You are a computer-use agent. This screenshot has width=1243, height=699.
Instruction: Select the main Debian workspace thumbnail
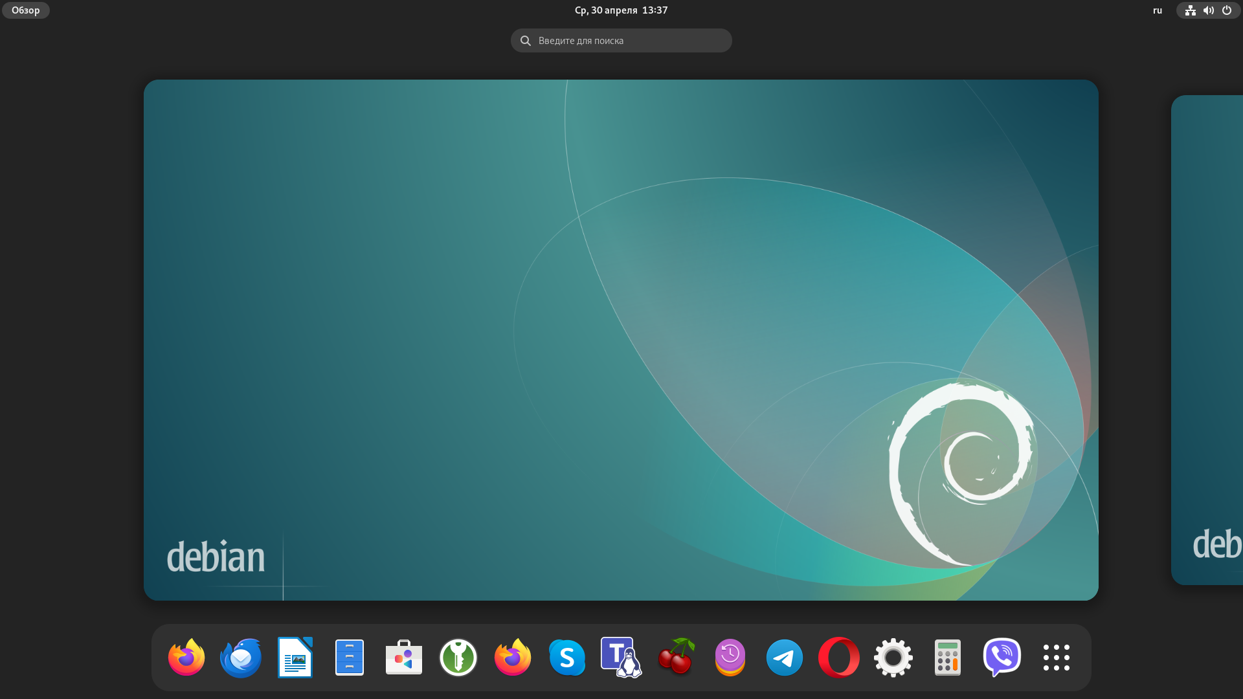[x=621, y=340]
